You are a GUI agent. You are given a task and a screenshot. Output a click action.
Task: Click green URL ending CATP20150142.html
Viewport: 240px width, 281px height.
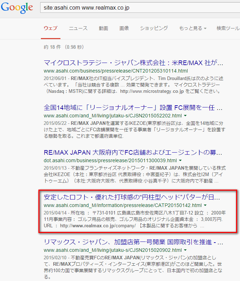(x=123, y=205)
